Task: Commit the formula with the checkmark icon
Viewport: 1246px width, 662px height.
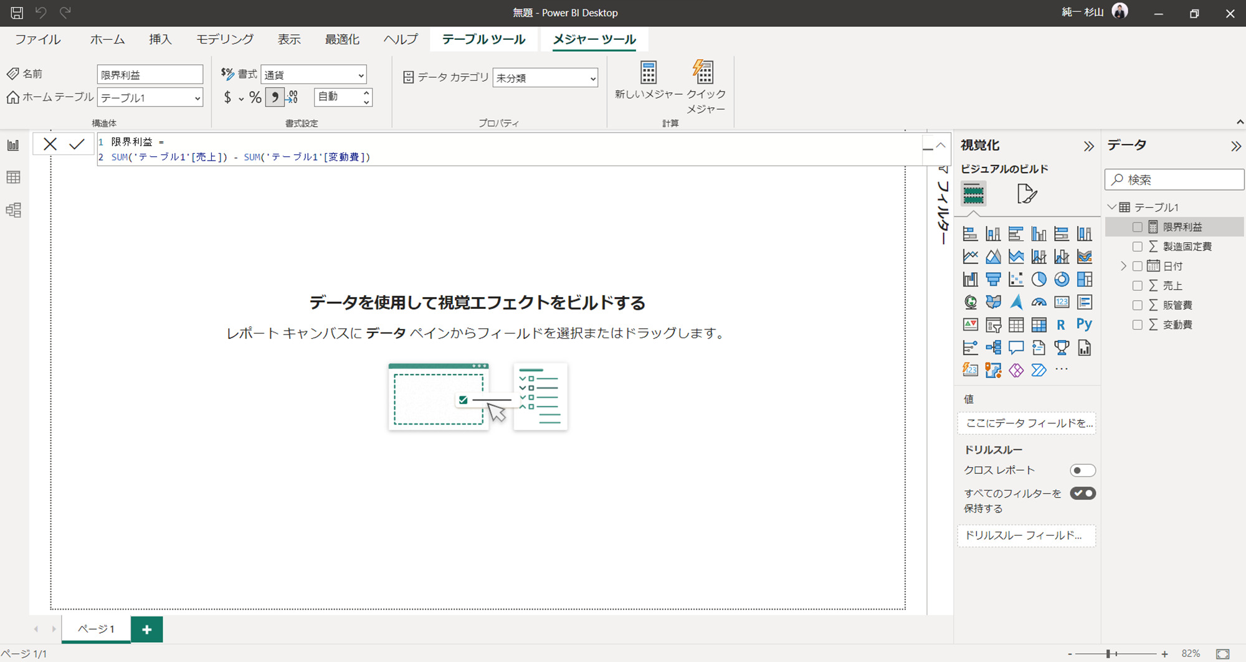Action: [77, 144]
